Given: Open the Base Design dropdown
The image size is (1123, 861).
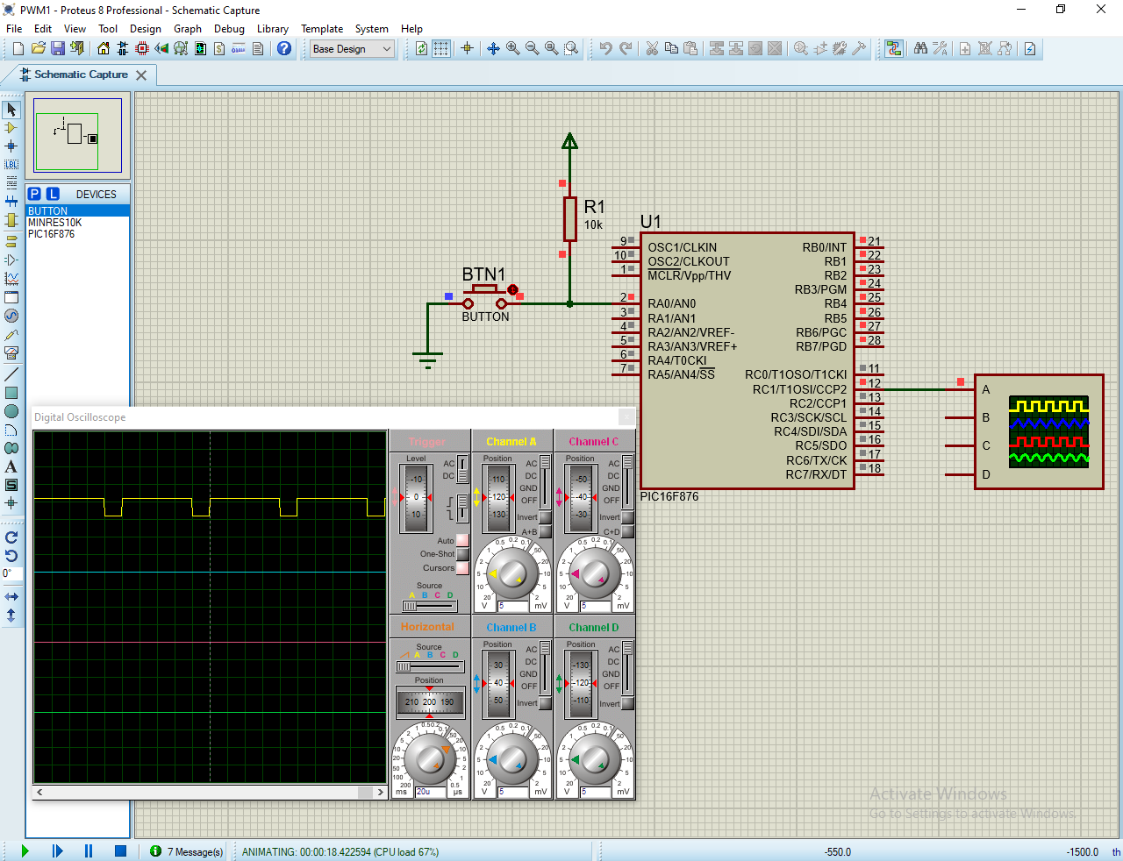Looking at the screenshot, I should (x=352, y=49).
